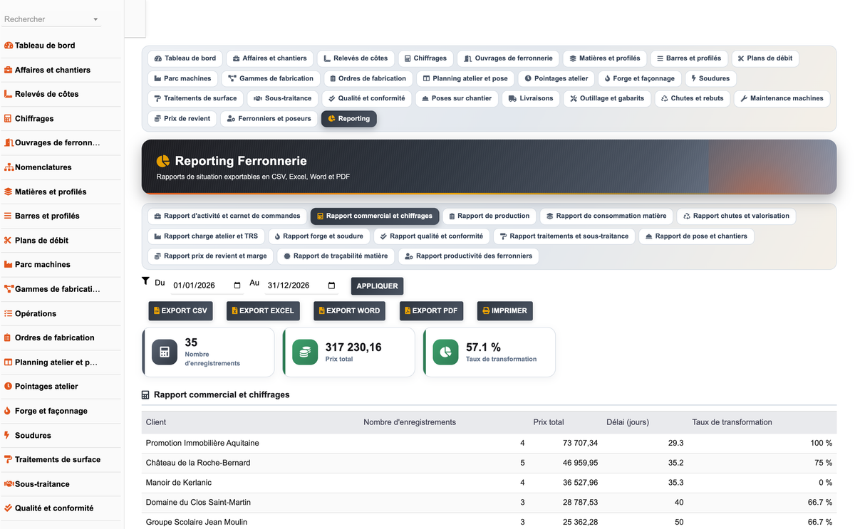Screen dimensions: 855x529
Task: Click the Taux de transformation column header
Action: [732, 422]
